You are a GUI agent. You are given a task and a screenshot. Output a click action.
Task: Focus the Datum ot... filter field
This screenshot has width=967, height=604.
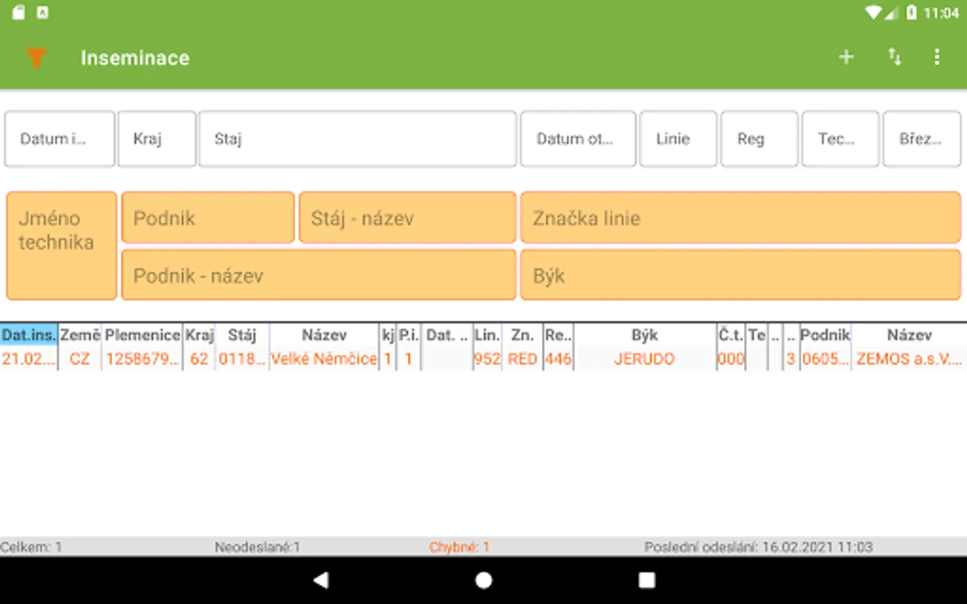click(x=578, y=139)
